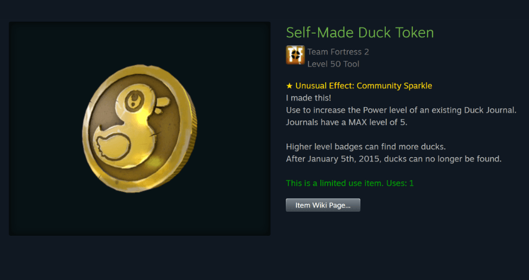Click the line about increasing Duck Journal Power level
529x280 pixels.
click(x=401, y=110)
